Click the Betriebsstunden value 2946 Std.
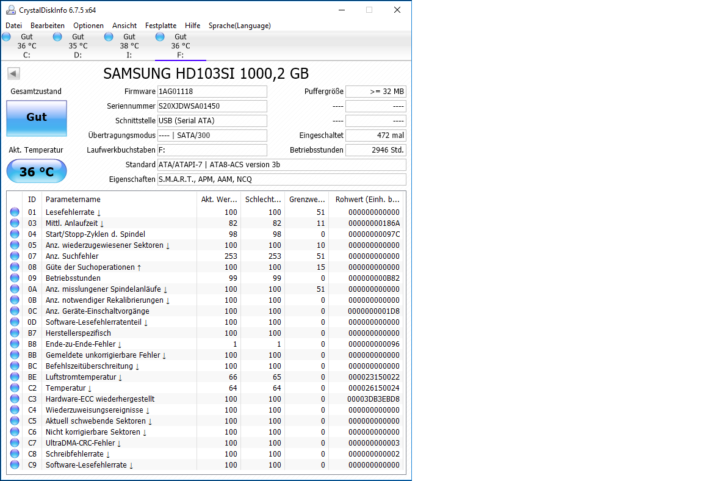Screen dimensions: 703x481 pos(376,150)
